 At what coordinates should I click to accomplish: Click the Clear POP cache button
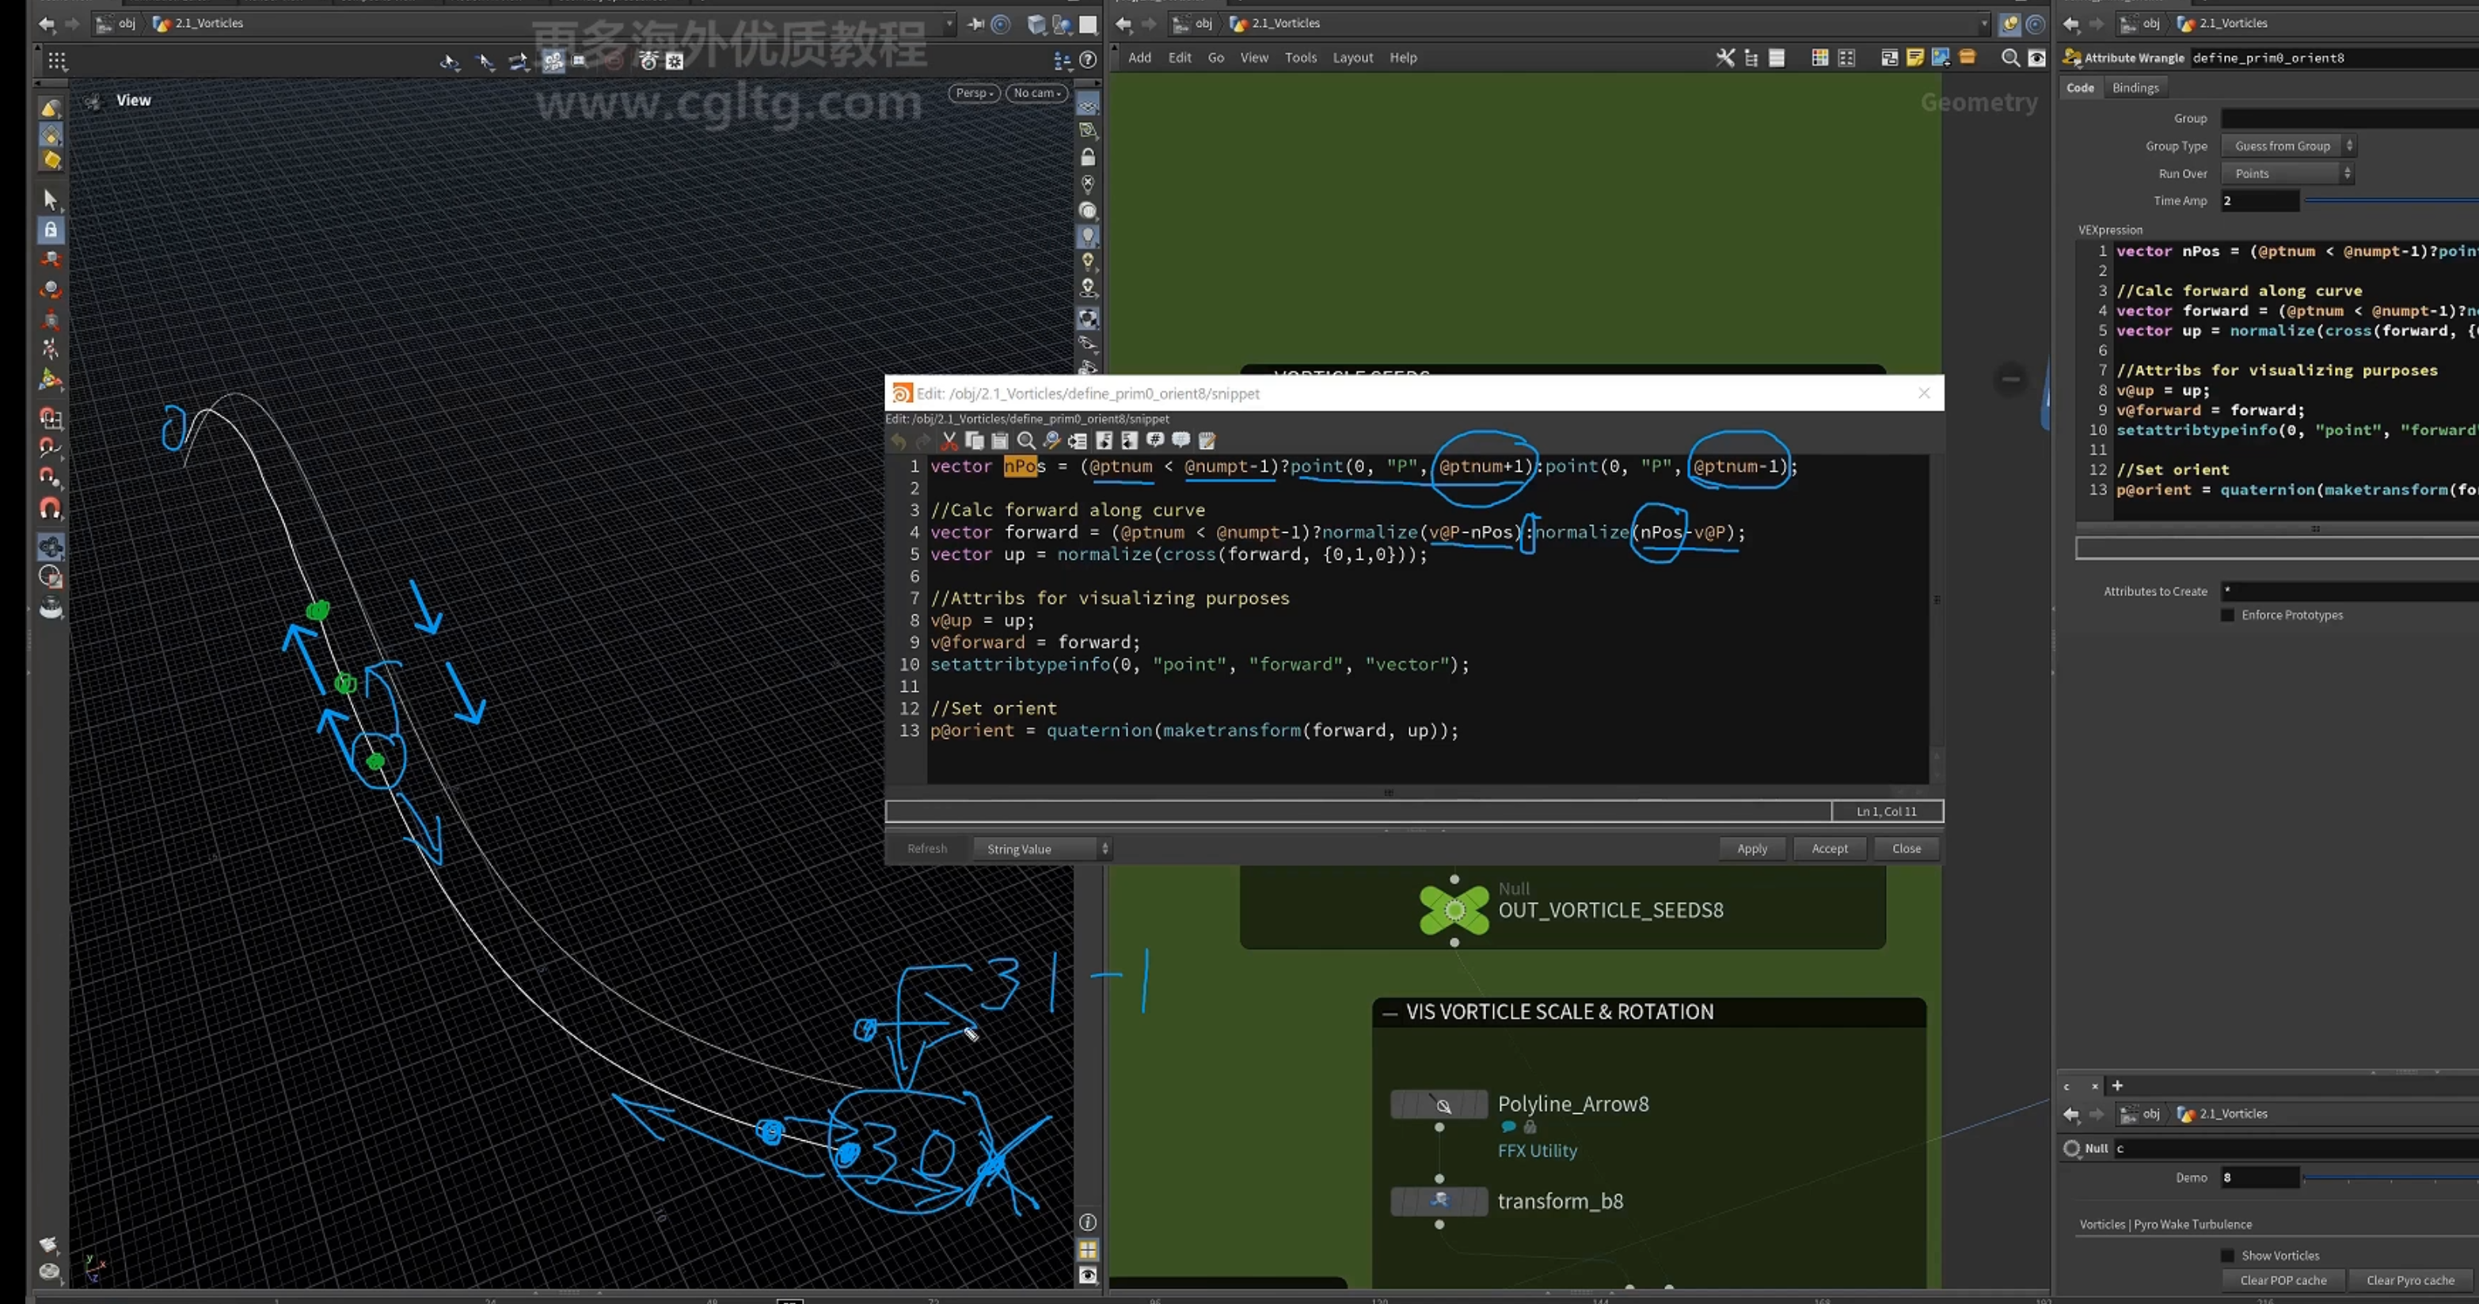click(x=2283, y=1280)
